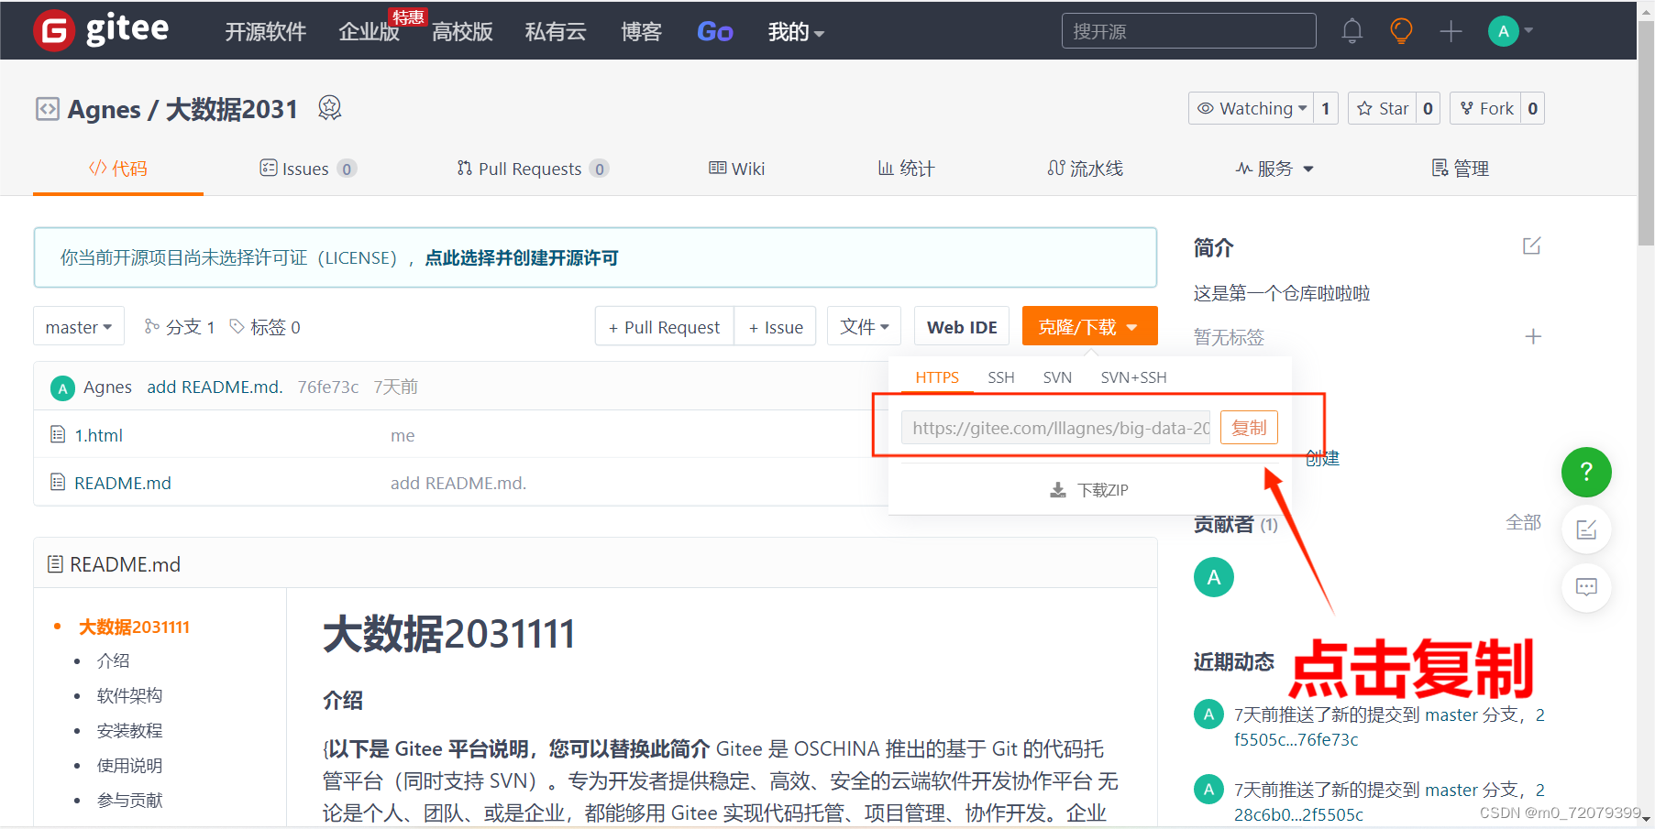This screenshot has width=1655, height=829.
Task: Click the Agnes commit author avatar
Action: [62, 387]
